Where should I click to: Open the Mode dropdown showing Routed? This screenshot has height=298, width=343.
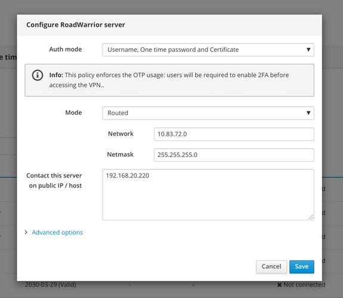click(208, 113)
